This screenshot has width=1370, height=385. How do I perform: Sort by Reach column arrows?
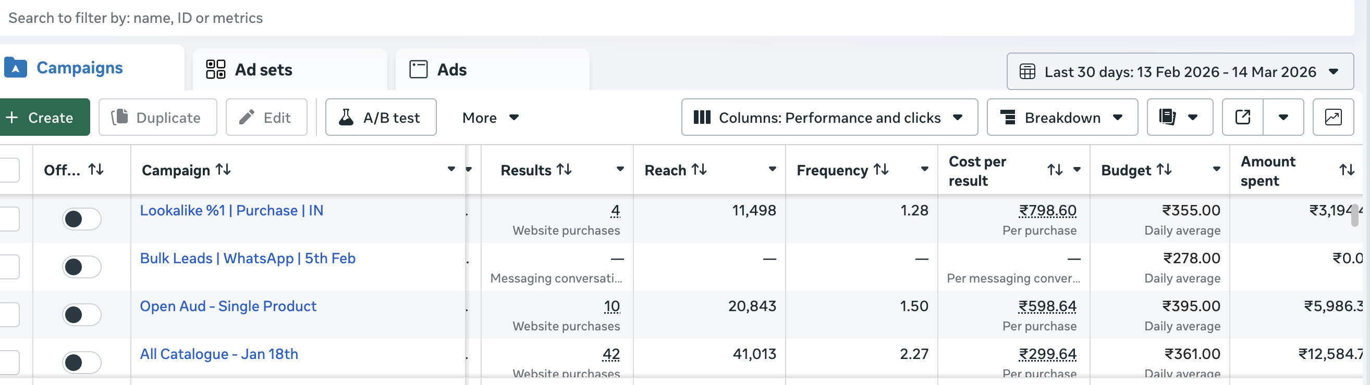coord(699,170)
